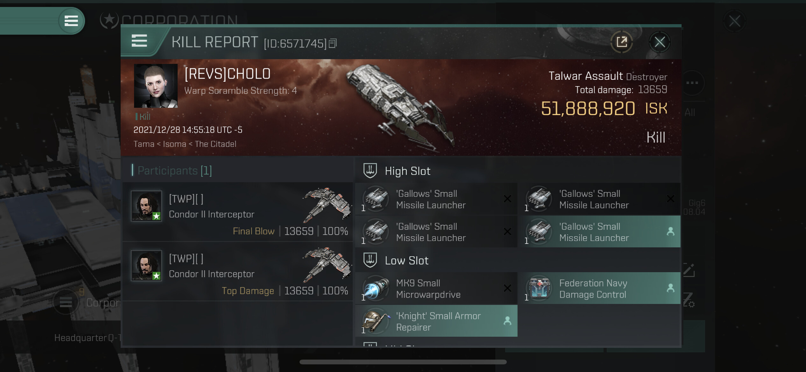Copy the kill report ID
This screenshot has width=806, height=372.
click(x=333, y=43)
